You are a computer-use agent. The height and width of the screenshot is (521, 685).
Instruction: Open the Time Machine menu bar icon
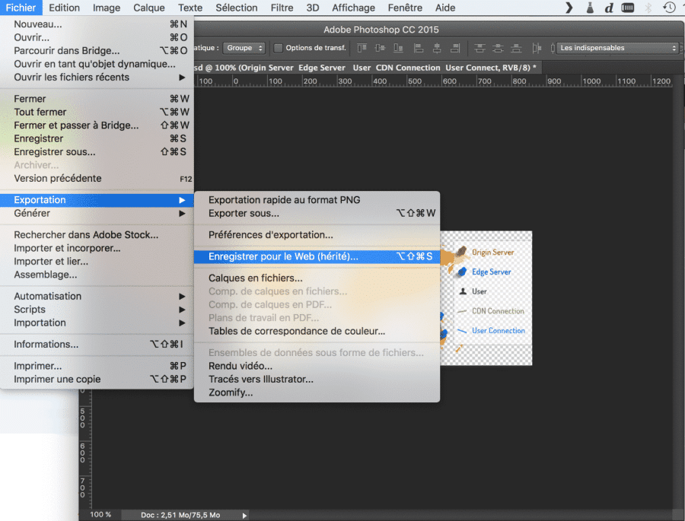(x=669, y=8)
